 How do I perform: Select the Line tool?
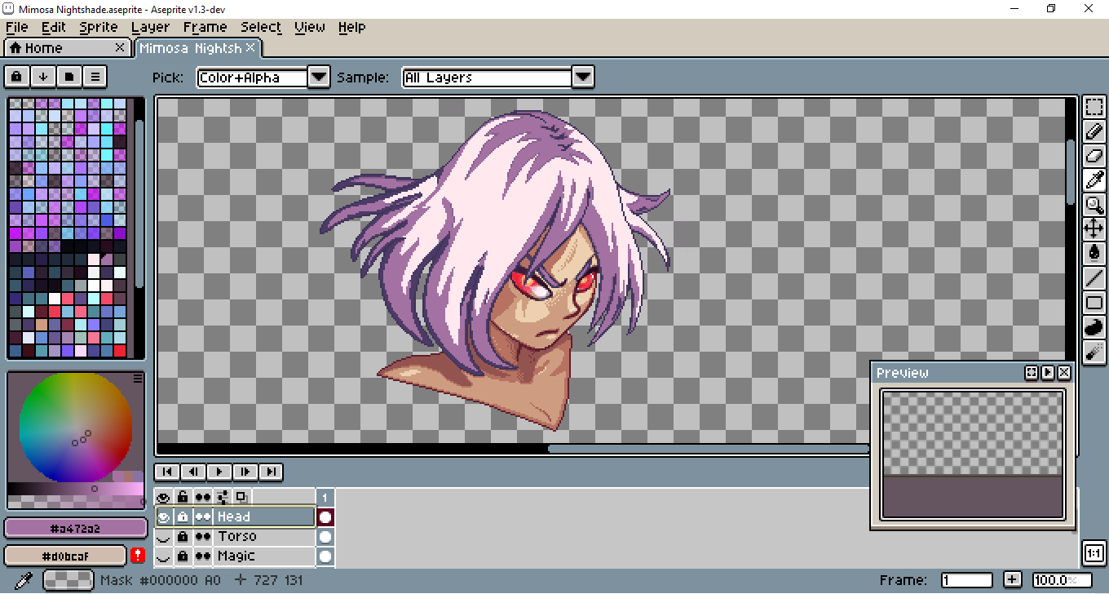tap(1094, 278)
